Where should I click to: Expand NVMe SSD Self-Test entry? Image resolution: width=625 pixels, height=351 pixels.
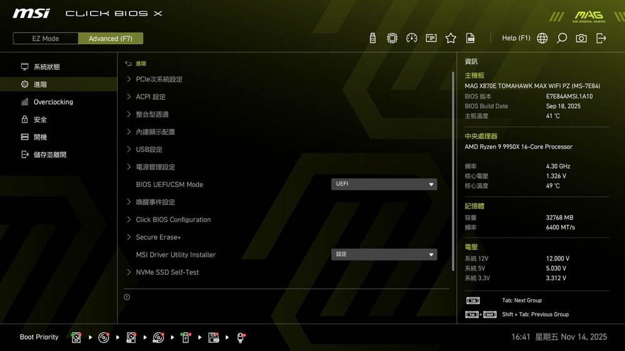167,272
